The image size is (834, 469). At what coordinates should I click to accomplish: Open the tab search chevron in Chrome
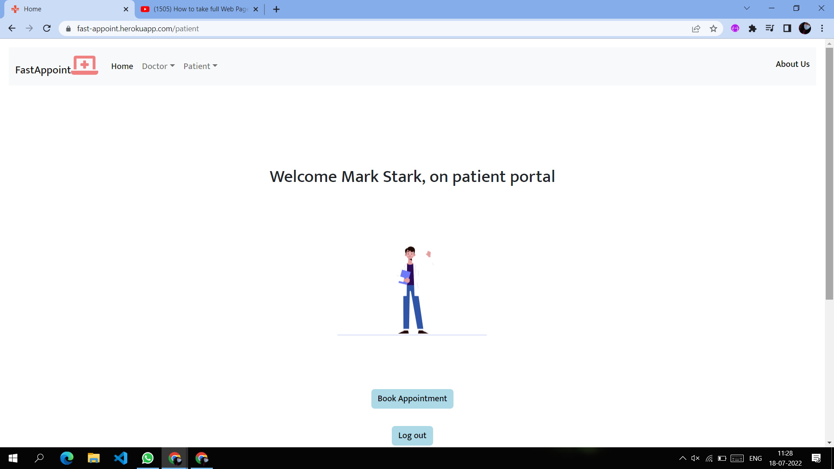(746, 8)
